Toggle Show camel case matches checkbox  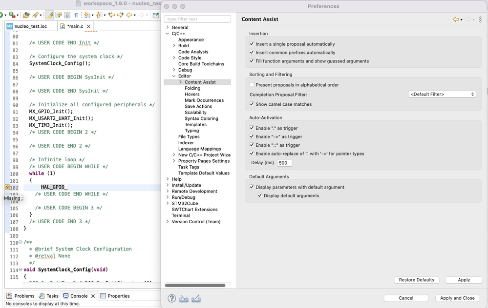tap(252, 104)
